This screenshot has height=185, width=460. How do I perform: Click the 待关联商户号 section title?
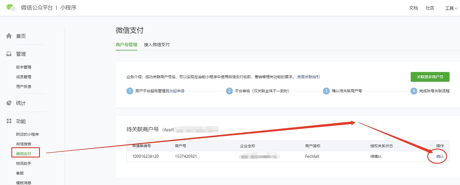(142, 129)
